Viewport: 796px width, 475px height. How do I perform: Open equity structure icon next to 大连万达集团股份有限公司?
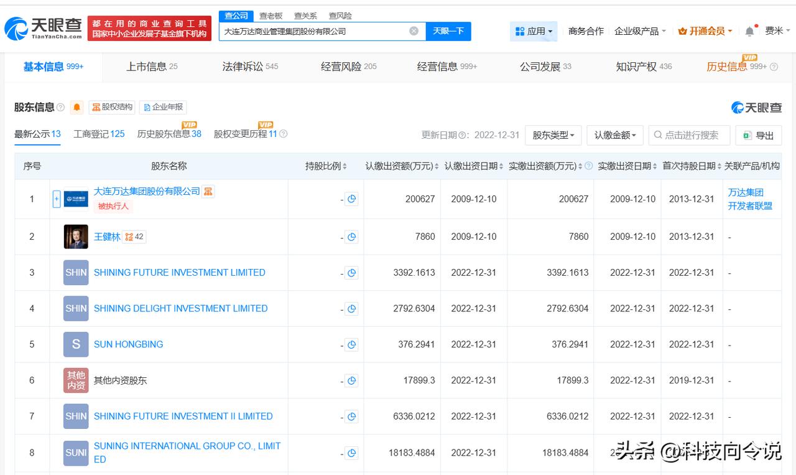point(208,191)
